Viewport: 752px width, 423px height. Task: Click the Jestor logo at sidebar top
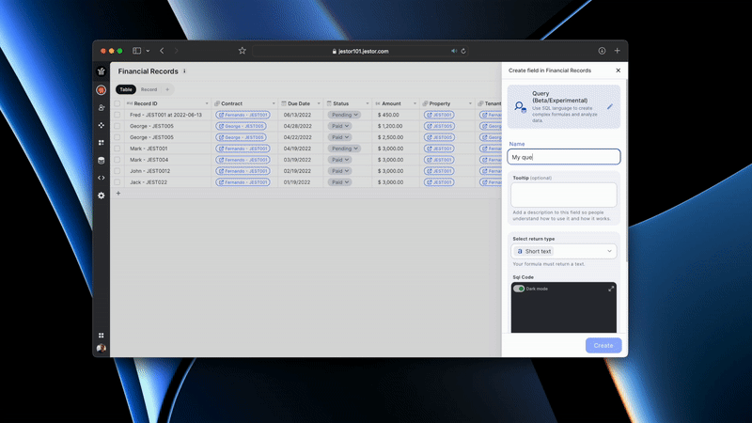(102, 71)
